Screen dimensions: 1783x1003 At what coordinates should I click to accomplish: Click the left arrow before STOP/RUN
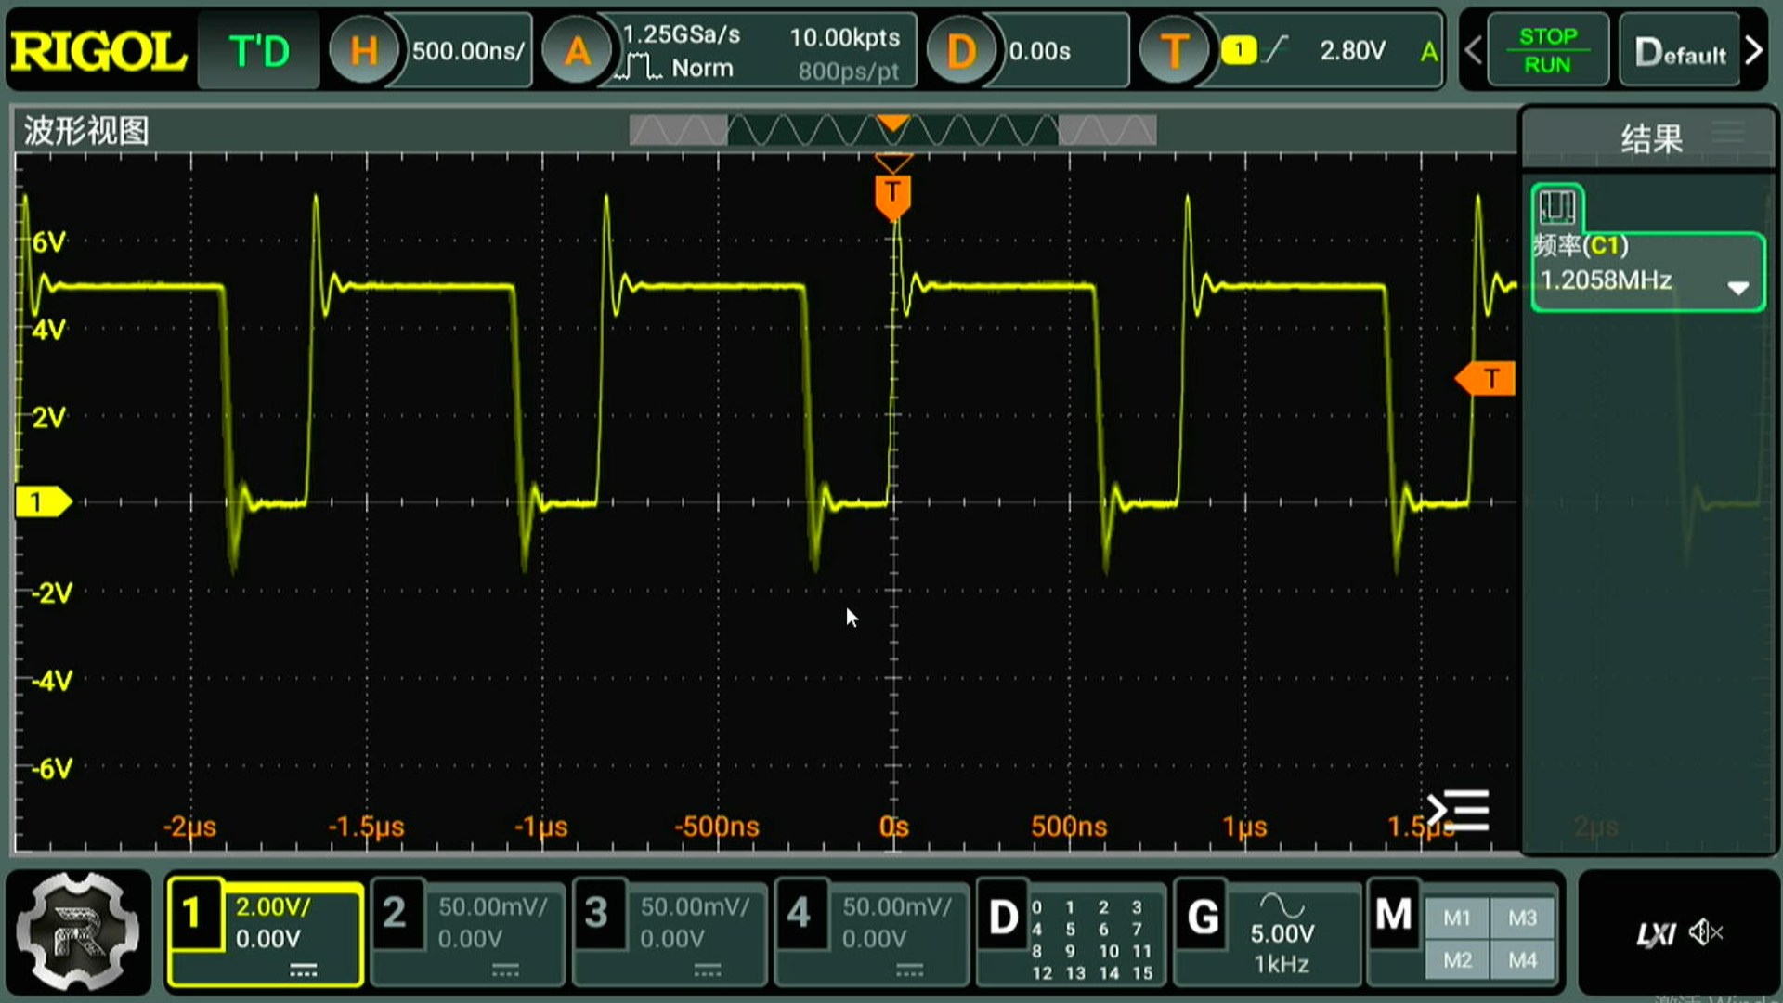click(1473, 50)
